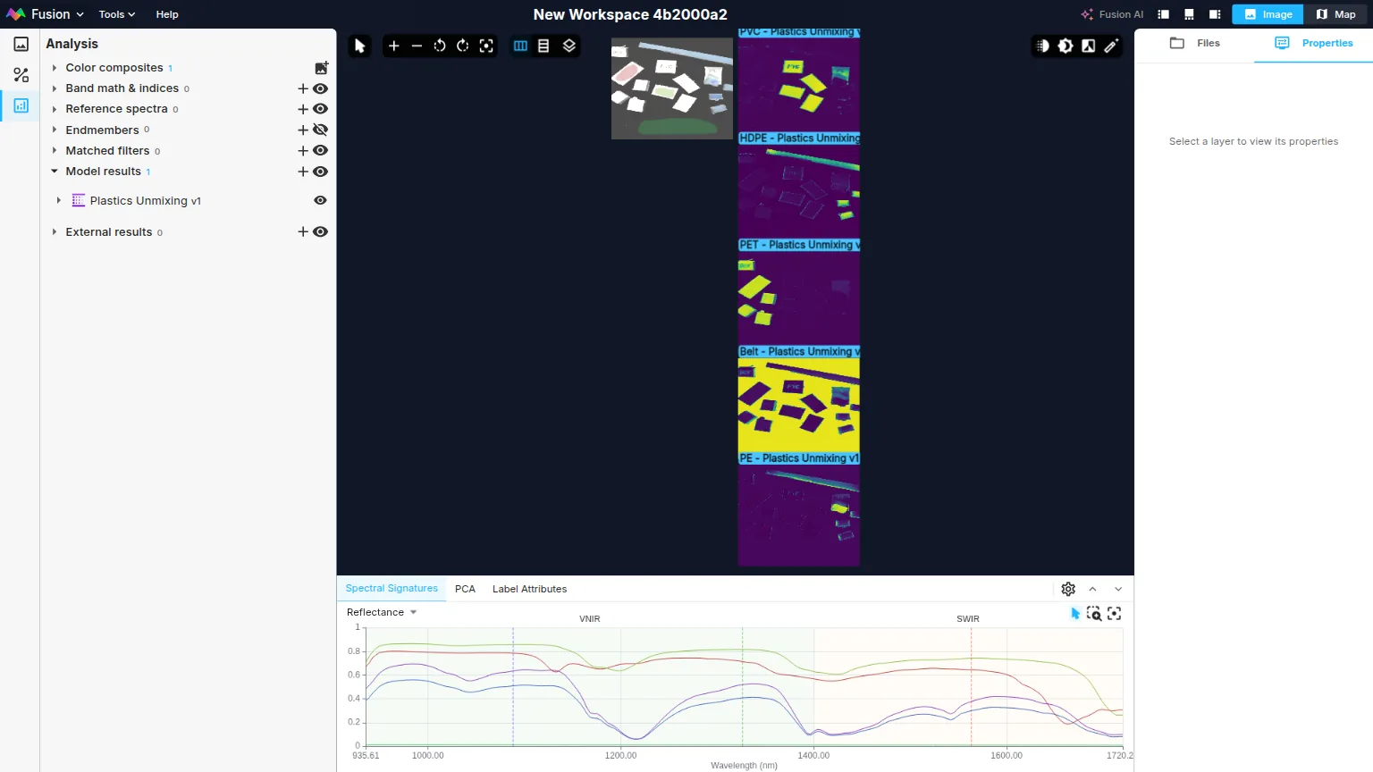The image size is (1373, 772).
Task: Open spectral plot settings gear
Action: click(1068, 589)
